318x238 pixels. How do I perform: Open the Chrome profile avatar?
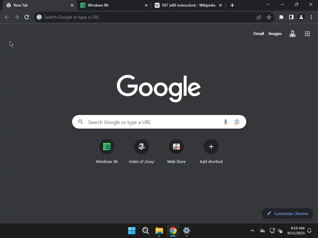pyautogui.click(x=301, y=17)
